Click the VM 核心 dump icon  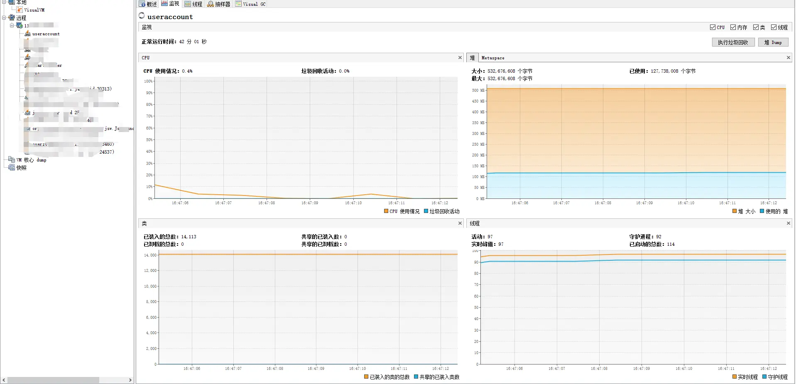pyautogui.click(x=12, y=159)
